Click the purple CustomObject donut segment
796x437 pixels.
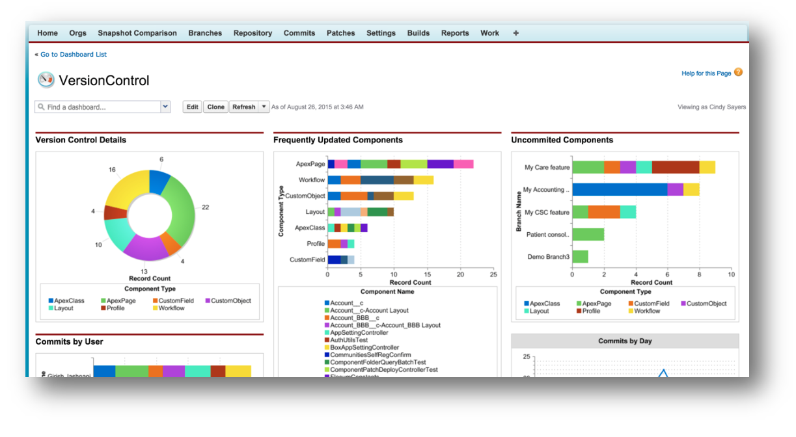146,247
